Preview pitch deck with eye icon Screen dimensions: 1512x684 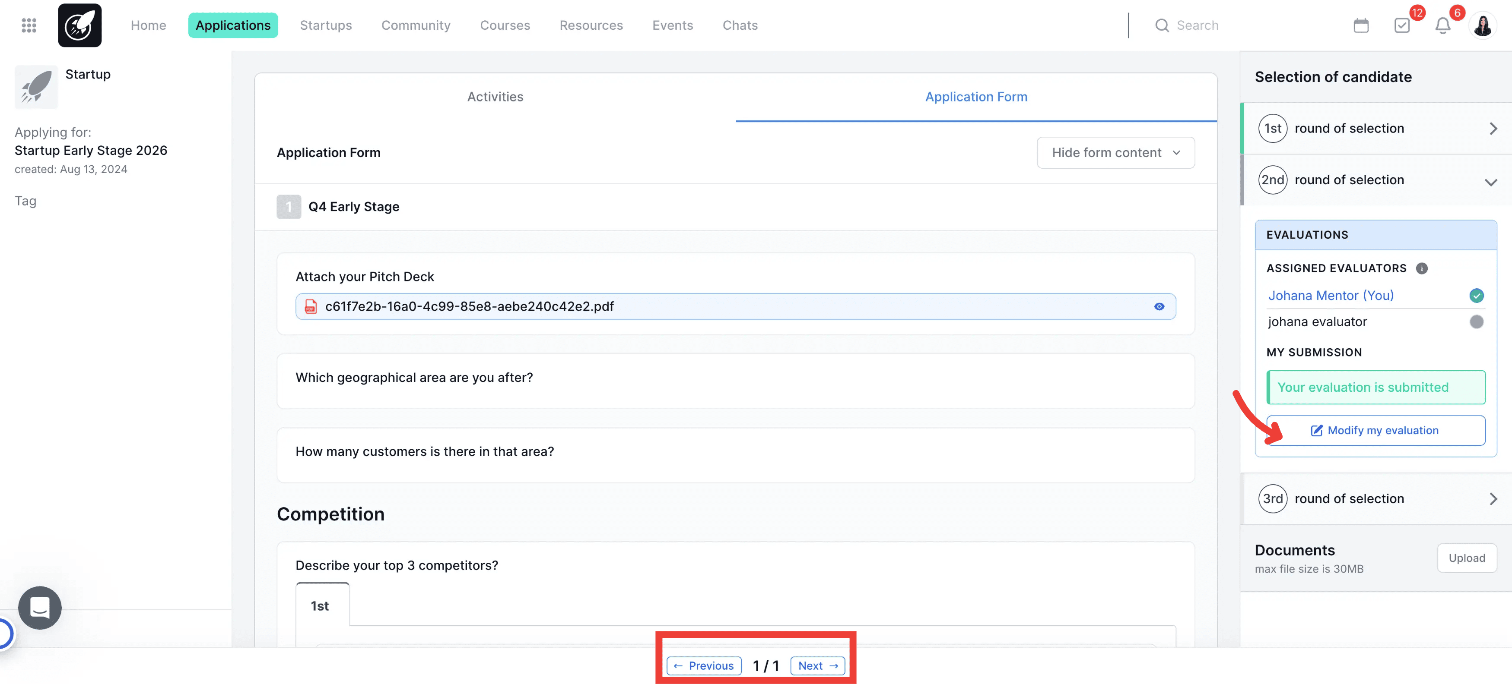tap(1159, 306)
